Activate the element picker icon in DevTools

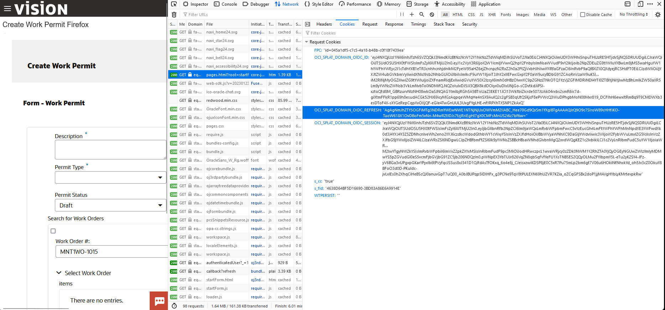[x=174, y=4]
